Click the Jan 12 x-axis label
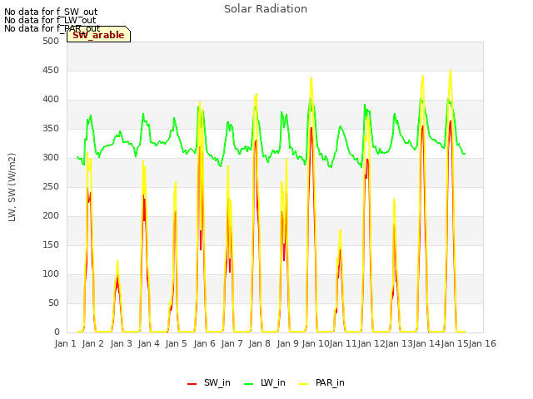The height and width of the screenshot is (399, 533). tap(371, 343)
